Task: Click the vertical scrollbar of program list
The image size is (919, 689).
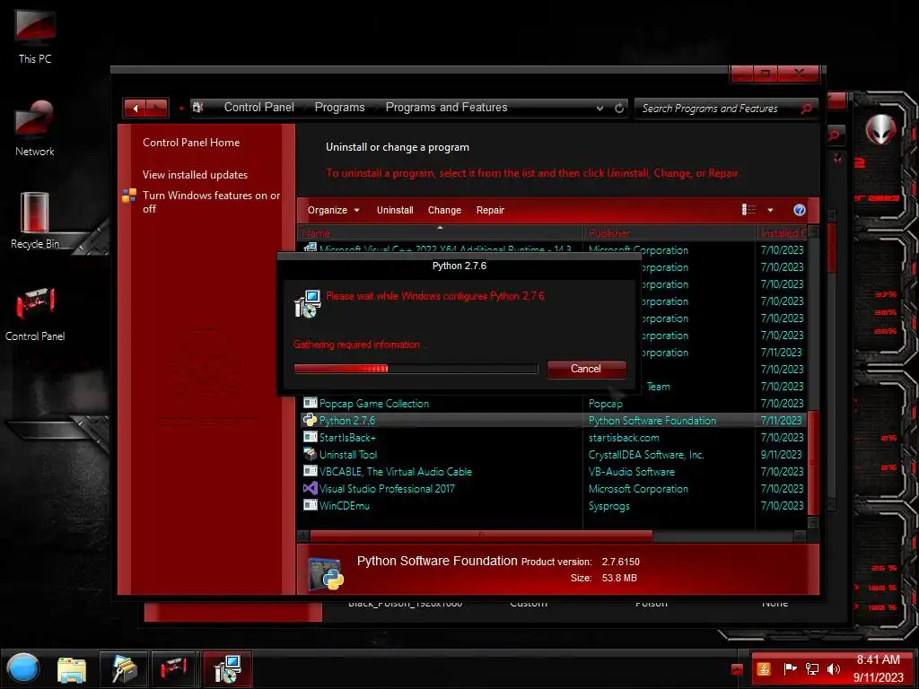Action: [813, 461]
